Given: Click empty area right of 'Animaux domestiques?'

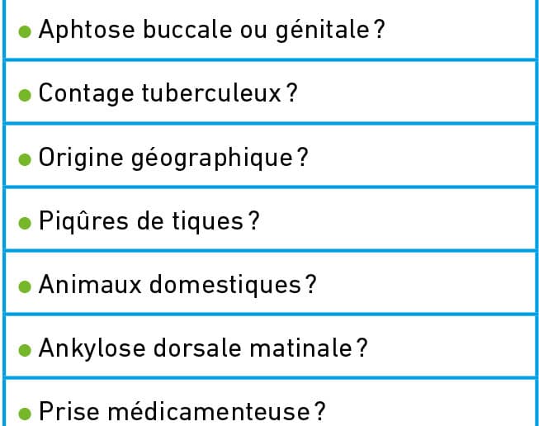Looking at the screenshot, I should click(x=424, y=283).
